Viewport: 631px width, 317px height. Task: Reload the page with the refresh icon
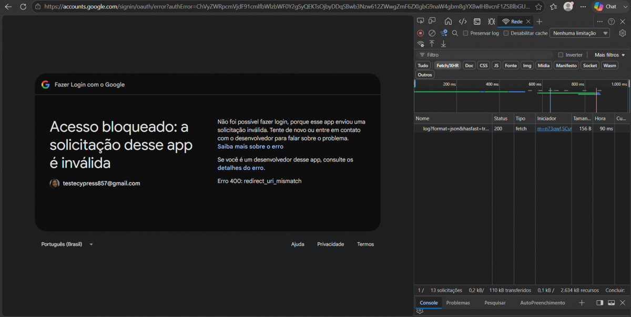pyautogui.click(x=23, y=7)
